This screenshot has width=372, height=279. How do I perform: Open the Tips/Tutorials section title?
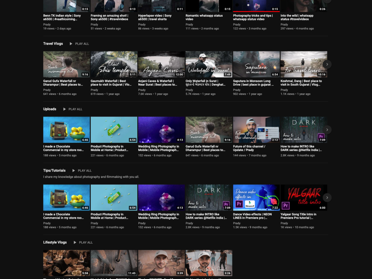(x=54, y=171)
